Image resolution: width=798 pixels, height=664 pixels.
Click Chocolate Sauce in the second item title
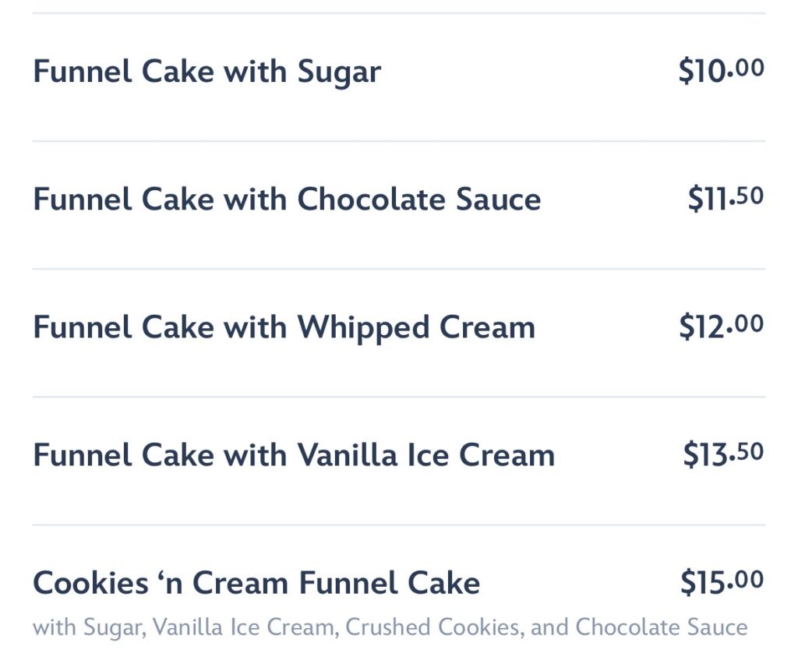(419, 200)
